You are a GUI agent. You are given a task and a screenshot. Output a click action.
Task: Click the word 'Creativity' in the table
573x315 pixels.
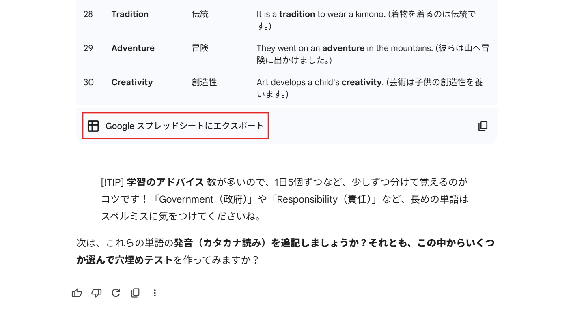click(132, 82)
